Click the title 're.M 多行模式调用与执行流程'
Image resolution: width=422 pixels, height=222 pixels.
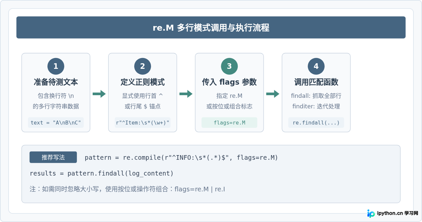click(211, 28)
